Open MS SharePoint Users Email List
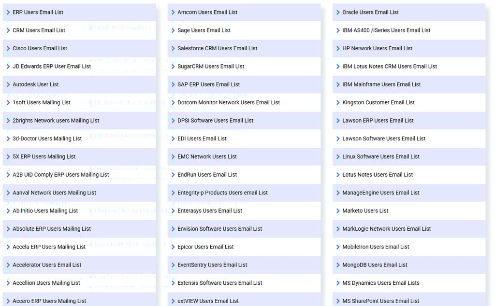 click(x=381, y=301)
